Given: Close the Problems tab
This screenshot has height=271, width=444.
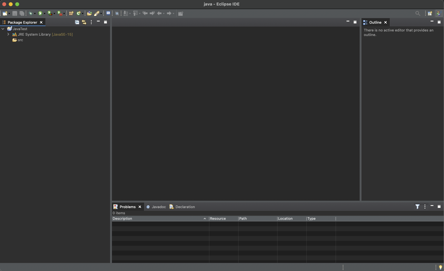Looking at the screenshot, I should point(140,207).
